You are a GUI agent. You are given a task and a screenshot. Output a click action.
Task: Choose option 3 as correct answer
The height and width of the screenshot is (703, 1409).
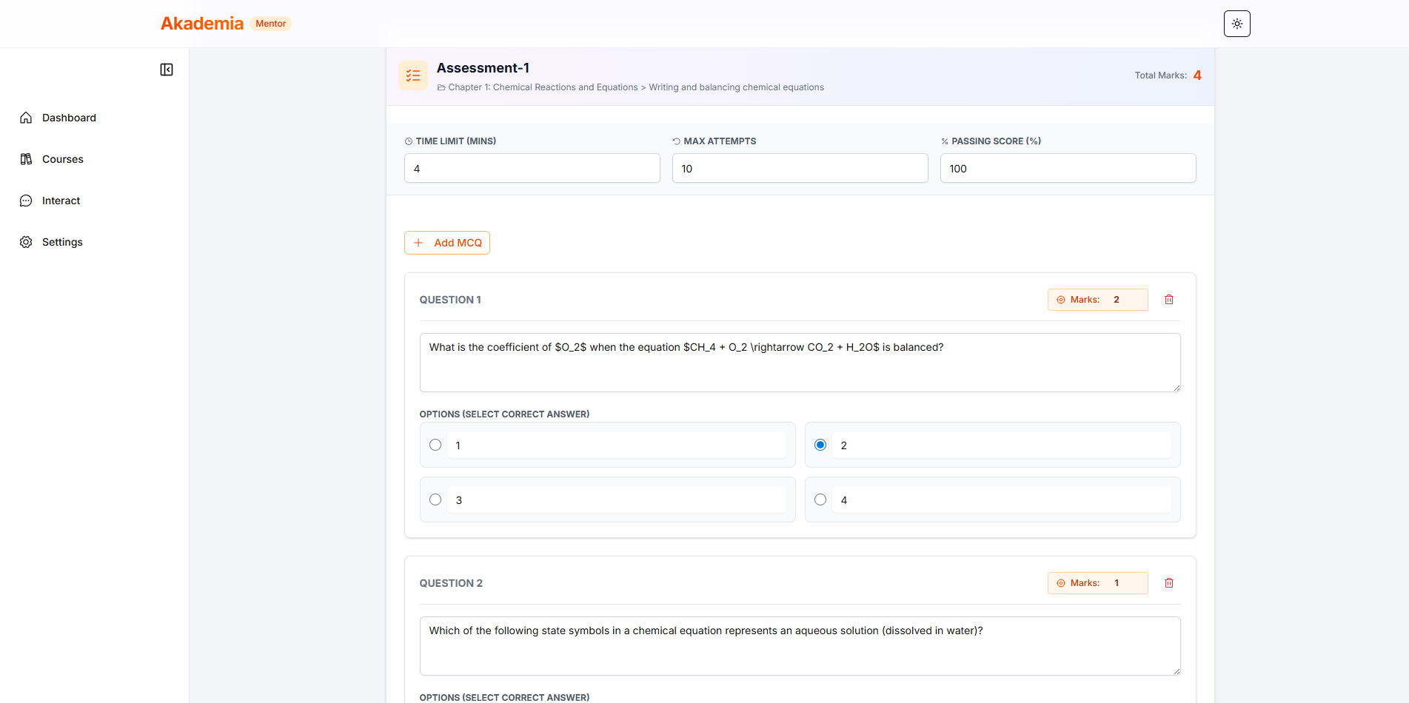tap(435, 499)
